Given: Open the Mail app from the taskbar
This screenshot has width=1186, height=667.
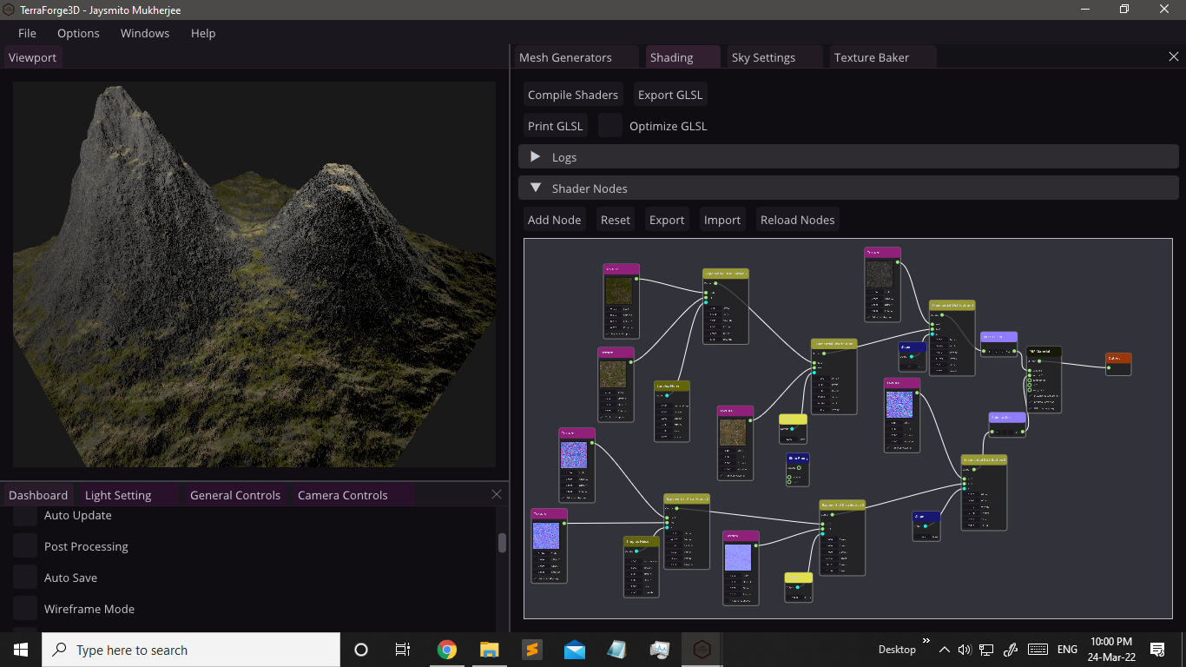Looking at the screenshot, I should pyautogui.click(x=574, y=650).
